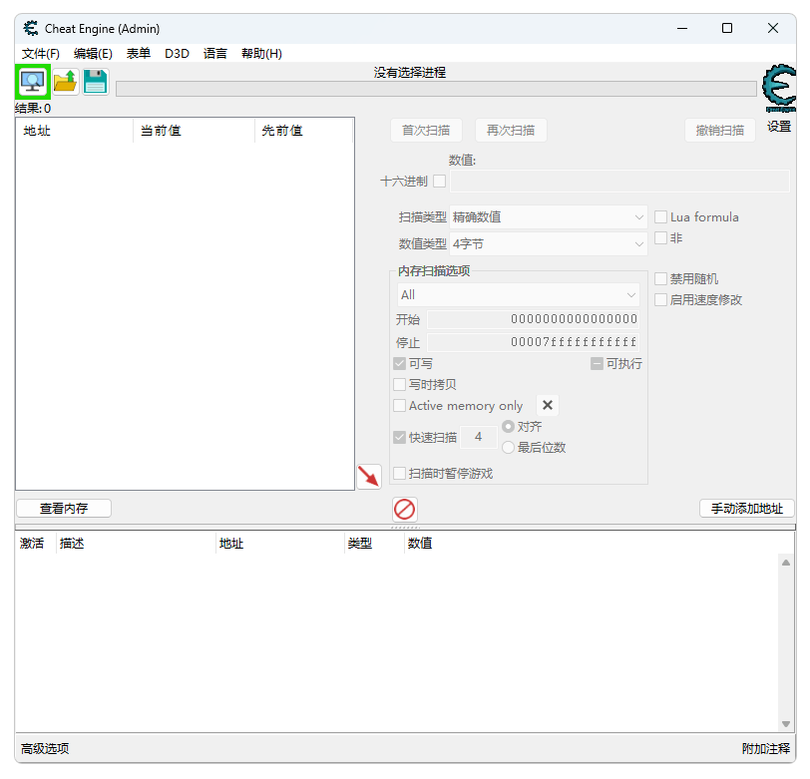Enable the 十六进制 hex checkbox
810x779 pixels.
tap(439, 182)
